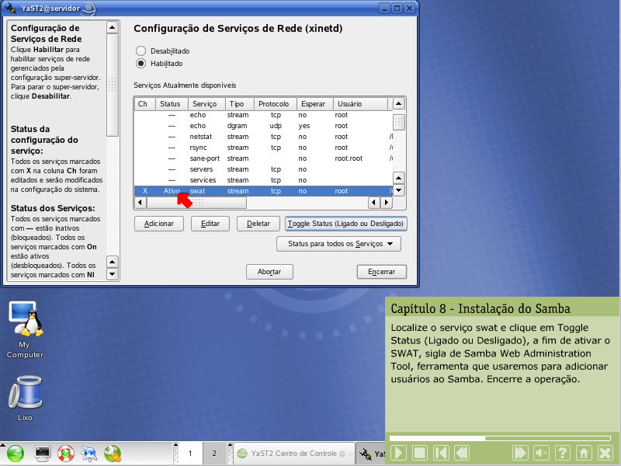
Task: Switch to virtual desktop 2
Action: [x=214, y=453]
